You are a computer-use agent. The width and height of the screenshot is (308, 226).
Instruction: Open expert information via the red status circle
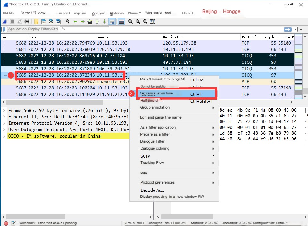coord(6,223)
